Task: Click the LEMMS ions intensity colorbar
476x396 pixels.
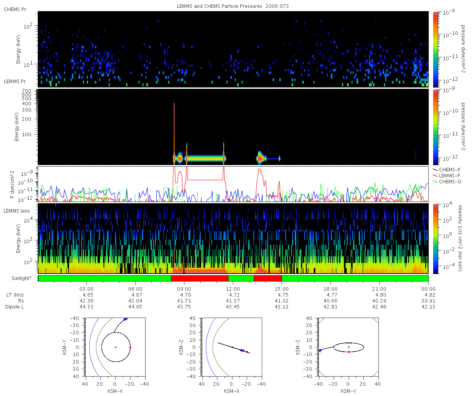Action: [435, 238]
